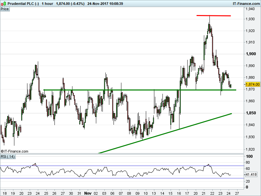Screen dimensions: 261x196
Task: Click the Price panel label
Action: click(x=5, y=9)
